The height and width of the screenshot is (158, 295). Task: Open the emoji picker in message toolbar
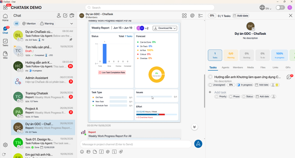[82, 152]
